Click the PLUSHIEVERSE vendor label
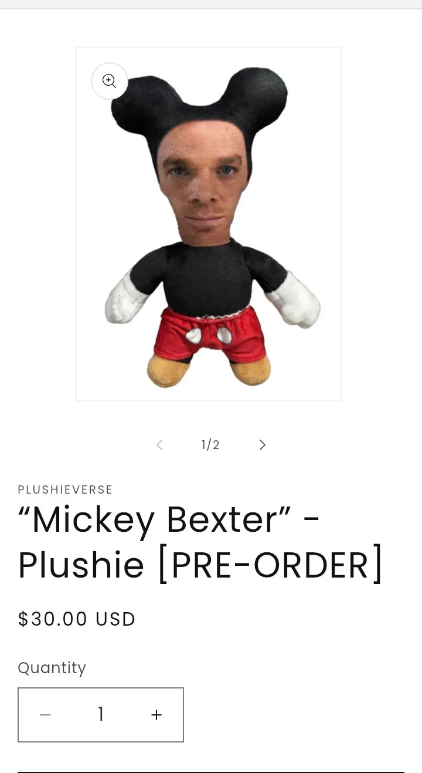This screenshot has height=773, width=422. pos(65,490)
